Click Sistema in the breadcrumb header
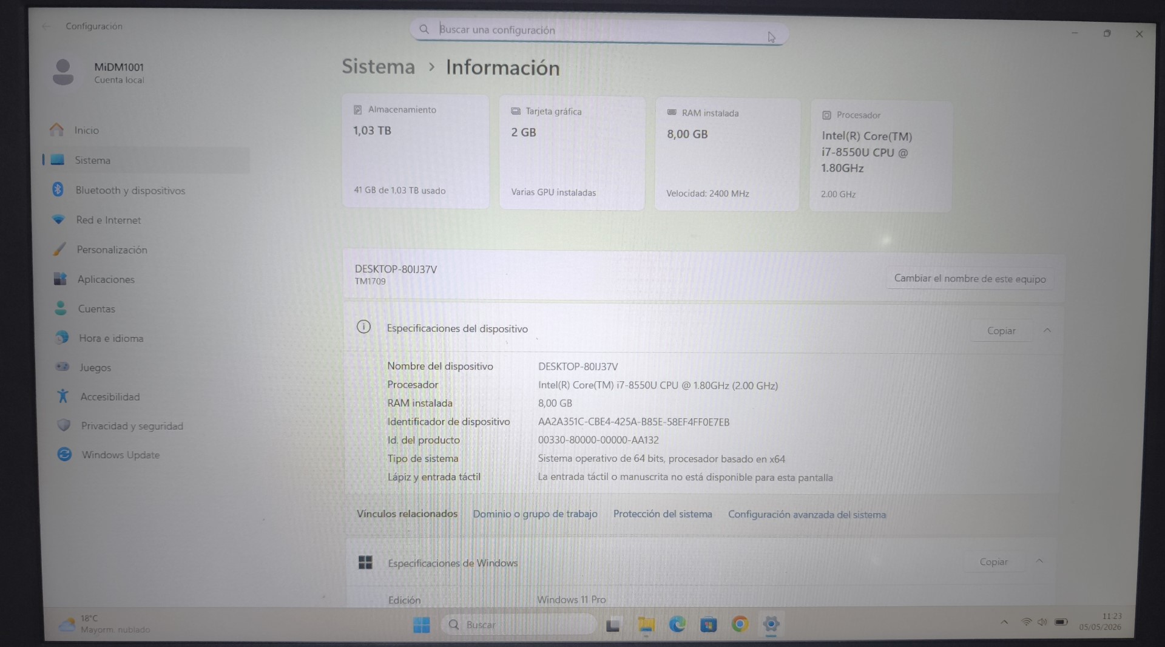Image resolution: width=1165 pixels, height=647 pixels. click(379, 66)
